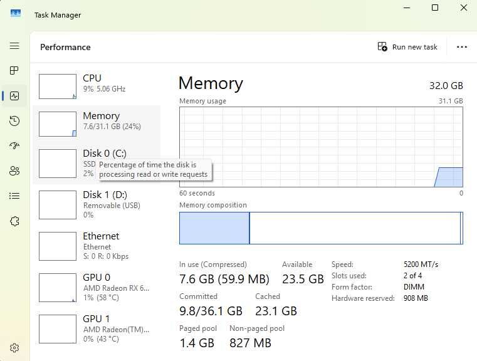Image resolution: width=477 pixels, height=361 pixels.
Task: Select the Ethernet performance item
Action: [x=97, y=246]
